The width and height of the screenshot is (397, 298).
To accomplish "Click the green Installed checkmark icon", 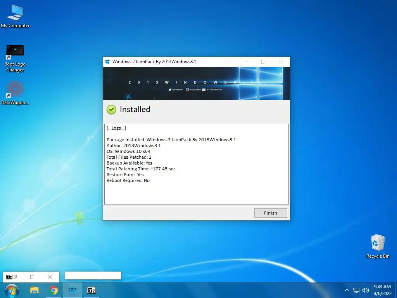I will [x=111, y=109].
